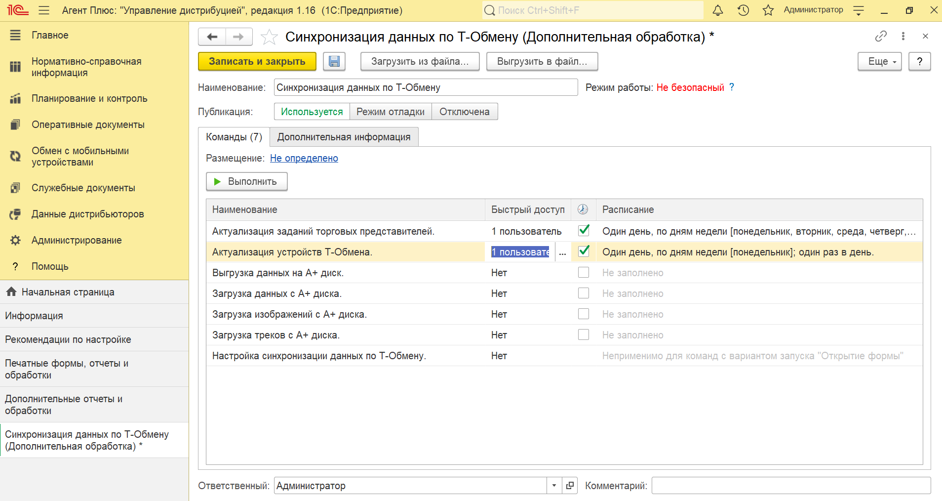Viewport: 942px width, 501px height.
Task: Open service settings icon next to Администратор
Action: click(859, 10)
